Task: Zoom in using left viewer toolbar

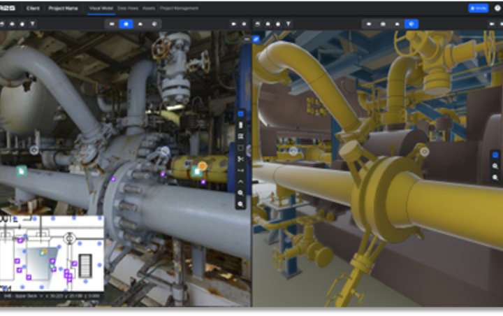Action: pyautogui.click(x=240, y=193)
